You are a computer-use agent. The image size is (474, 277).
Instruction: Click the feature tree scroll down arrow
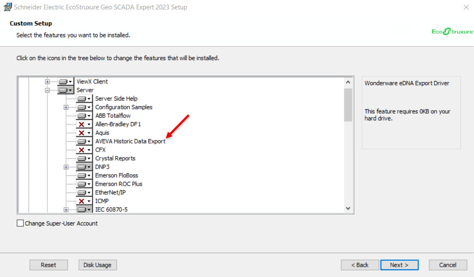(348, 208)
